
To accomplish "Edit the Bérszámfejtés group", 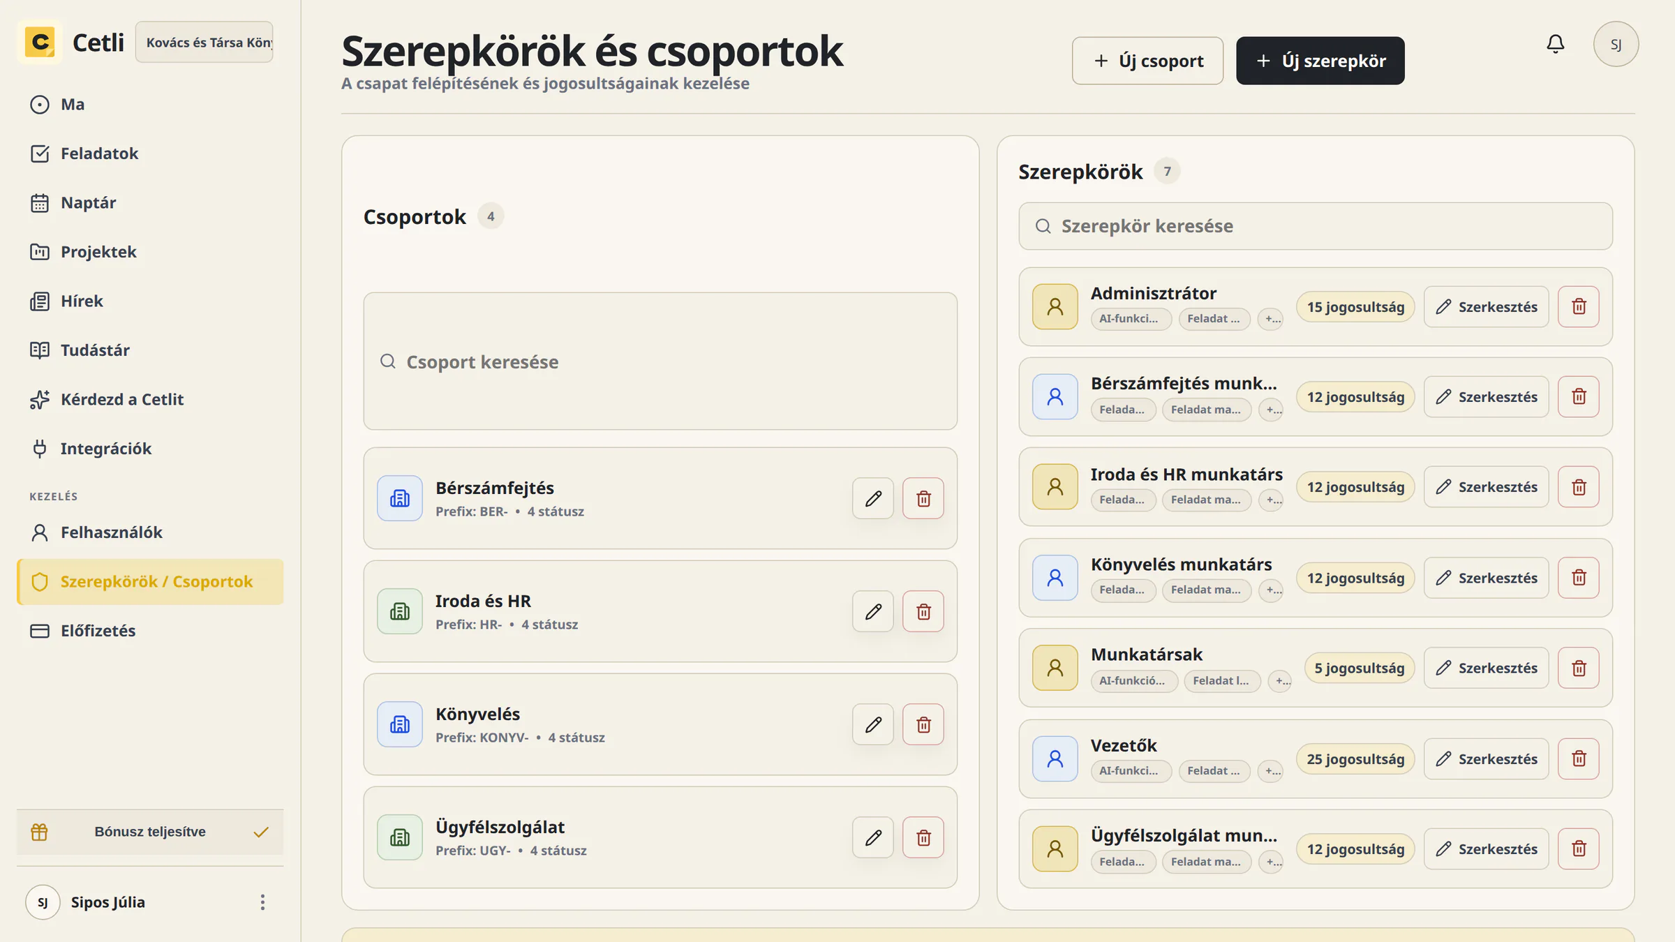I will click(x=873, y=498).
